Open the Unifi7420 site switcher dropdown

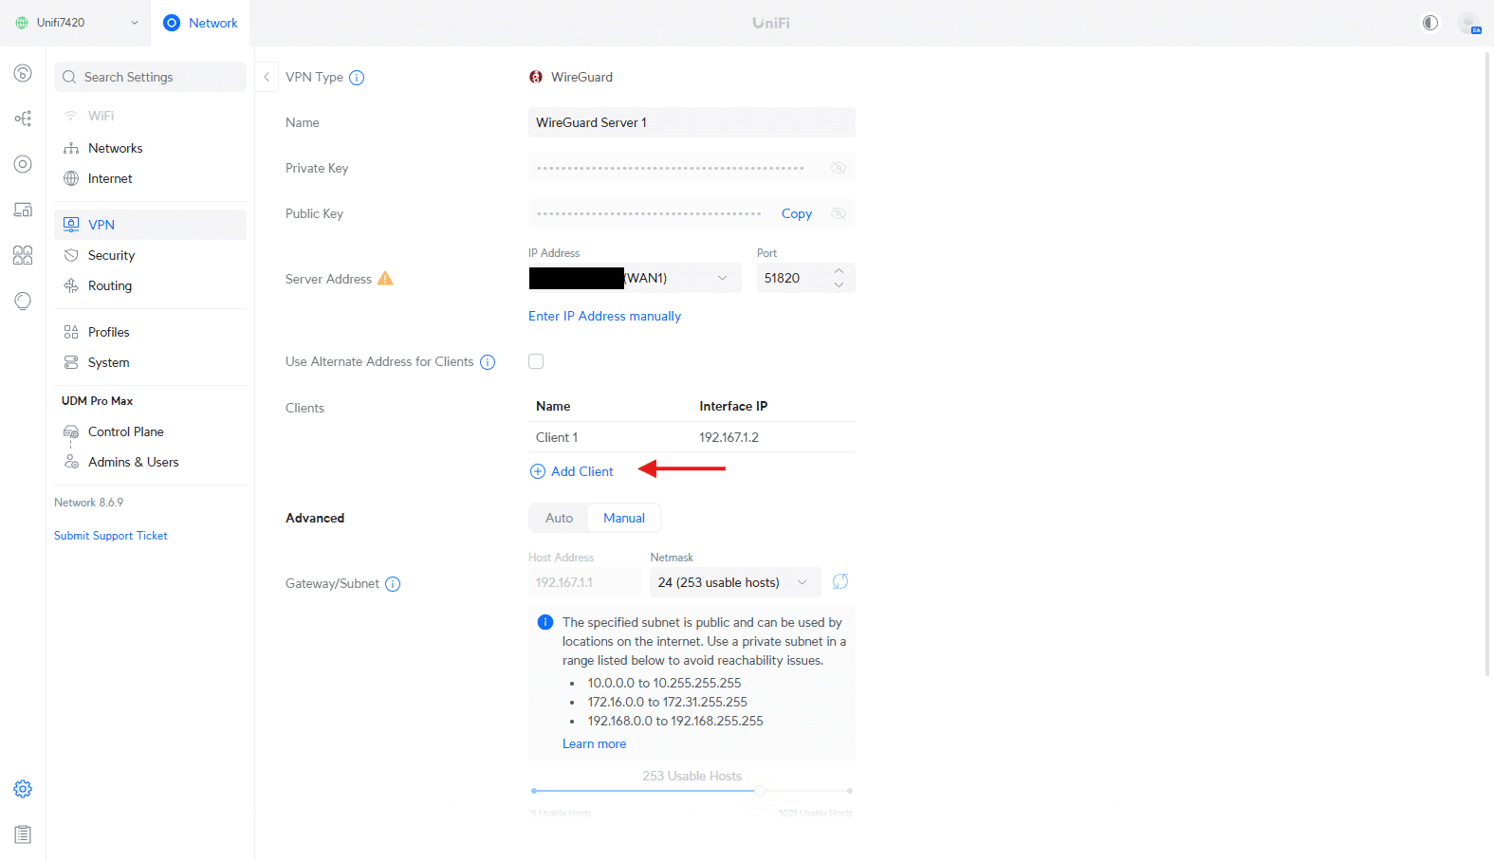77,23
